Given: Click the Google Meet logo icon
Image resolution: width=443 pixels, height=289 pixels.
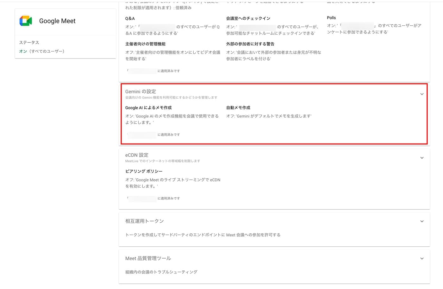Looking at the screenshot, I should [26, 21].
